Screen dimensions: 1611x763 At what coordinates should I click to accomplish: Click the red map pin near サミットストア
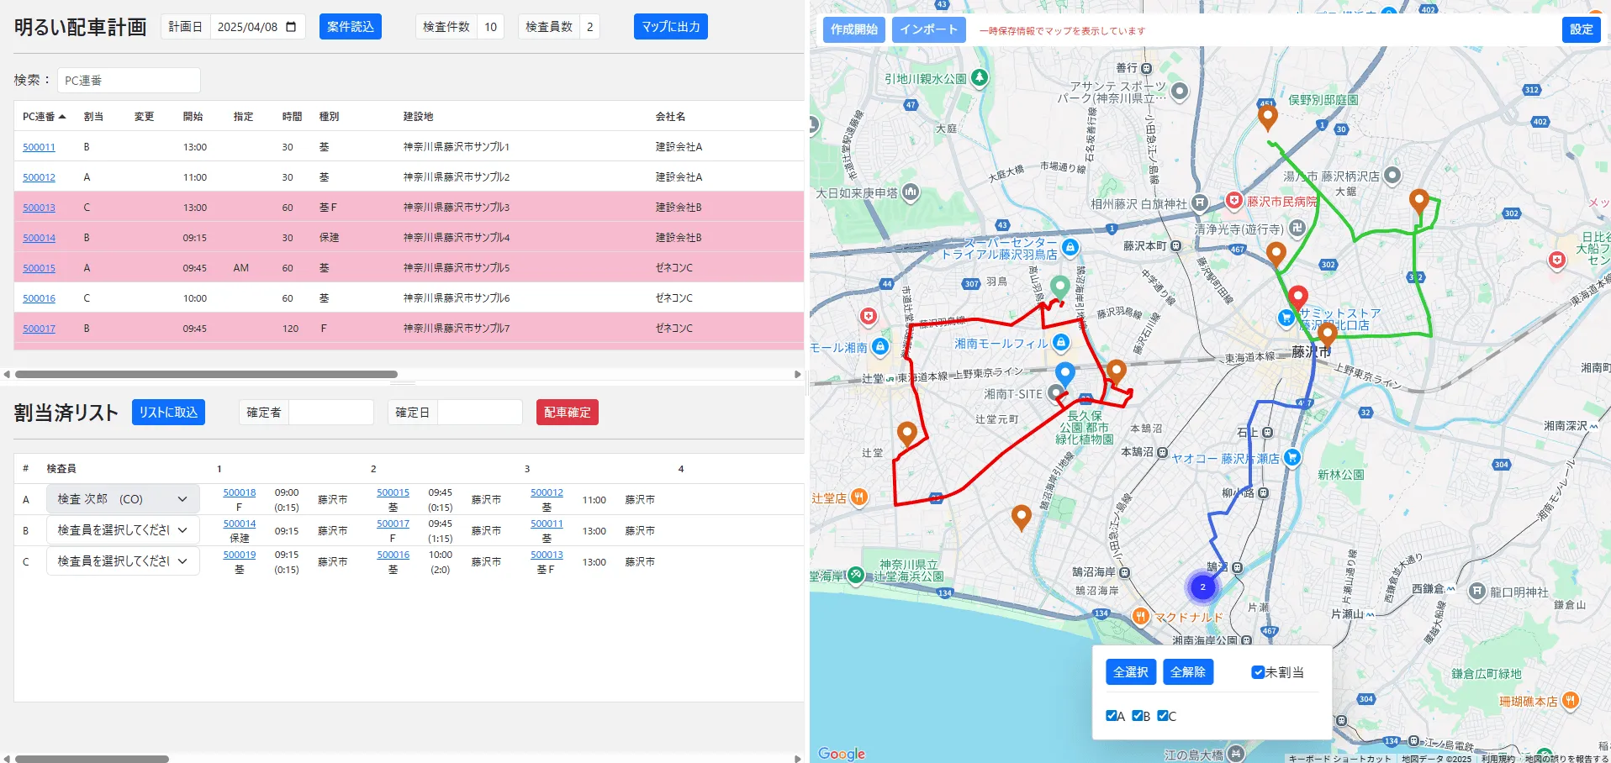pos(1298,297)
